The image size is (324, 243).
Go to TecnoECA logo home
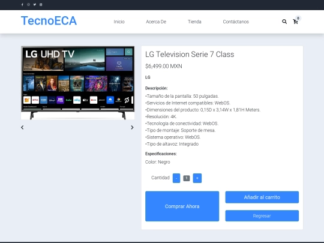coord(49,20)
